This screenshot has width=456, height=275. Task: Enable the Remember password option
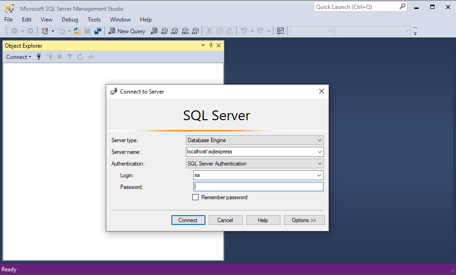click(x=196, y=197)
